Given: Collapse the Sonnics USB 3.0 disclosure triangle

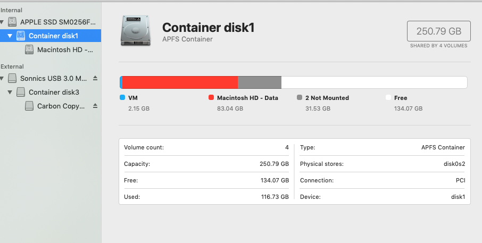Looking at the screenshot, I should click(x=3, y=79).
